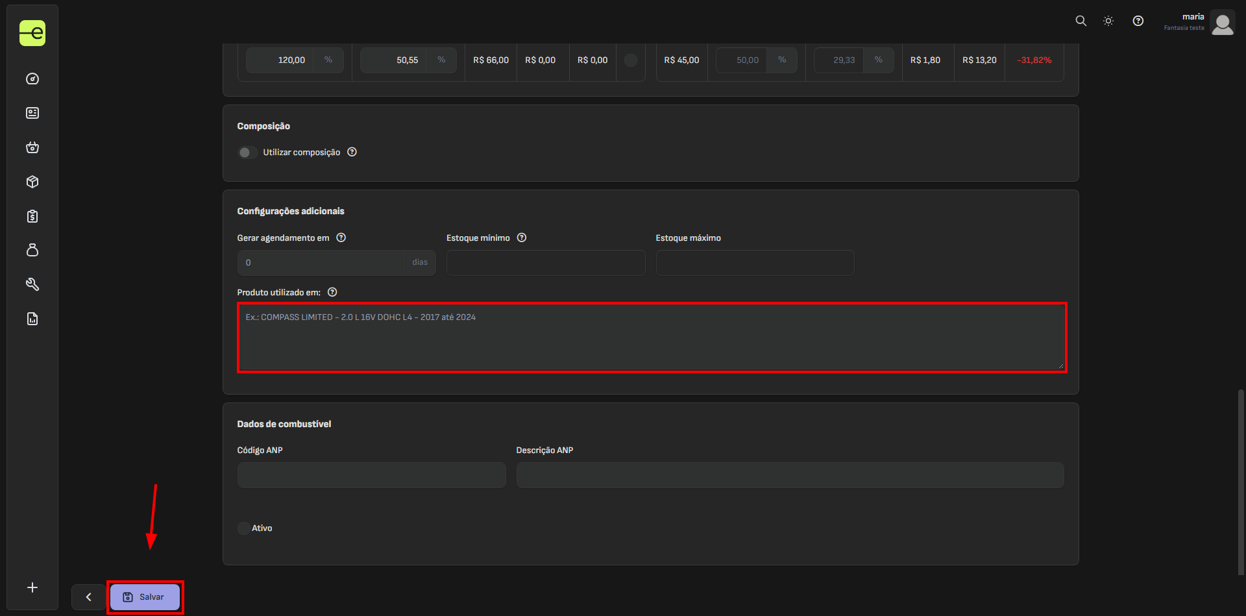
Task: Focus the Estoque máximo field
Action: (755, 263)
